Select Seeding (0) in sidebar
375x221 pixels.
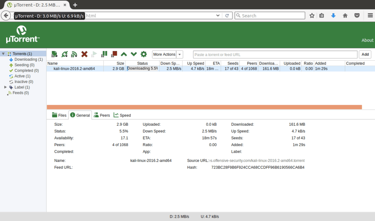(x=25, y=65)
